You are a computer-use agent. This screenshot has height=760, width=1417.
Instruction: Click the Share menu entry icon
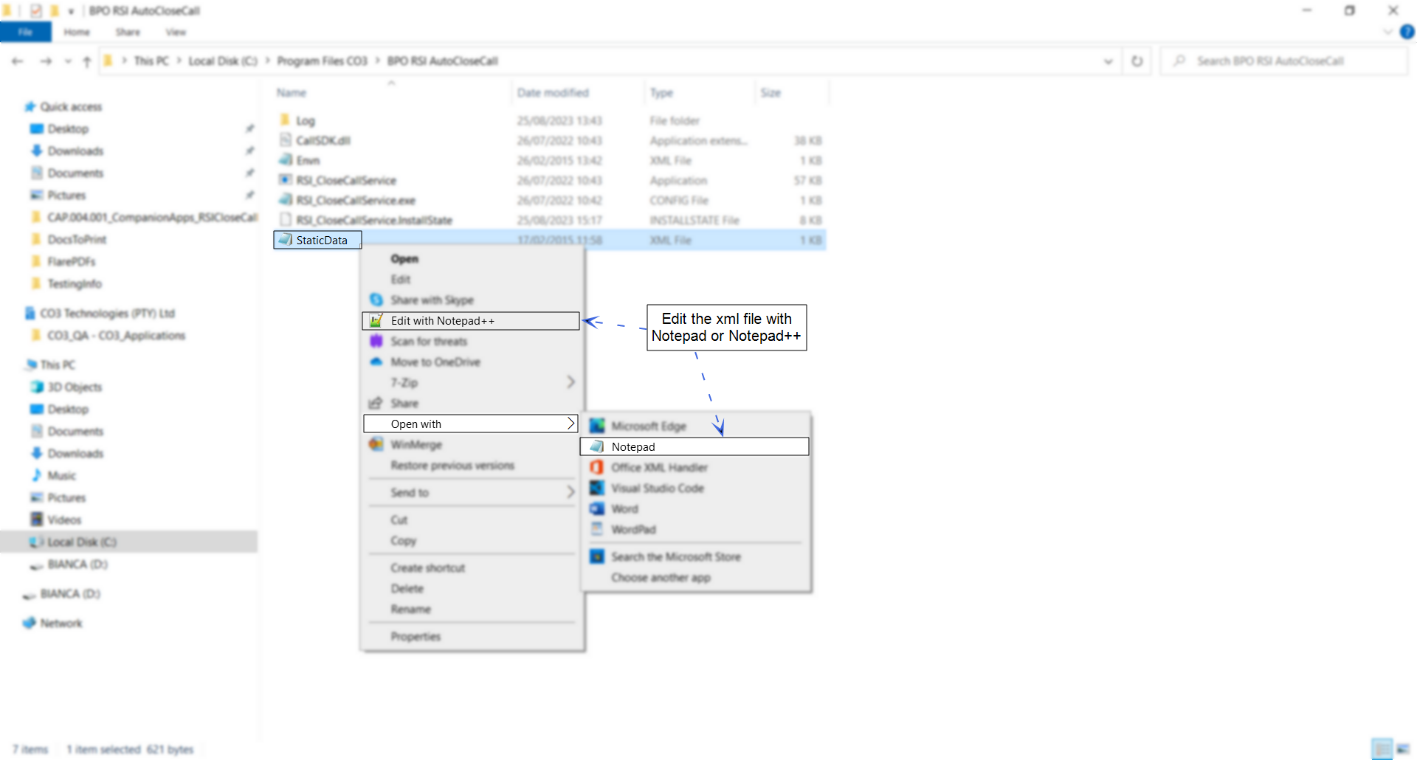click(x=376, y=403)
